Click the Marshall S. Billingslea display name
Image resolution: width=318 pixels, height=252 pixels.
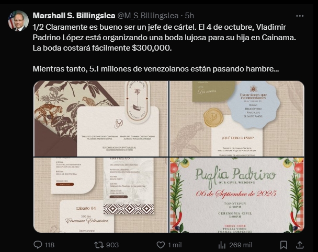(74, 16)
